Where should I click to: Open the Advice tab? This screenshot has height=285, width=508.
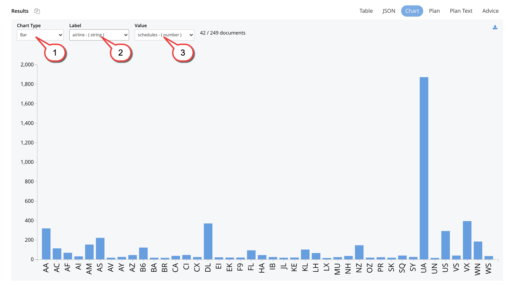[490, 11]
